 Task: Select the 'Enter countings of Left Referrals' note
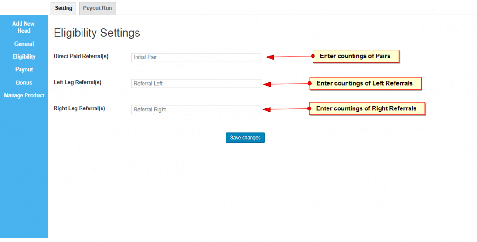[x=365, y=83]
